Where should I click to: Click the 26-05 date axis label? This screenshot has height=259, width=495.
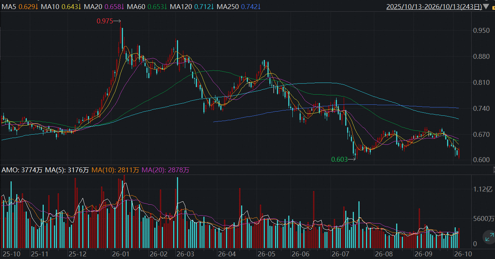266,254
